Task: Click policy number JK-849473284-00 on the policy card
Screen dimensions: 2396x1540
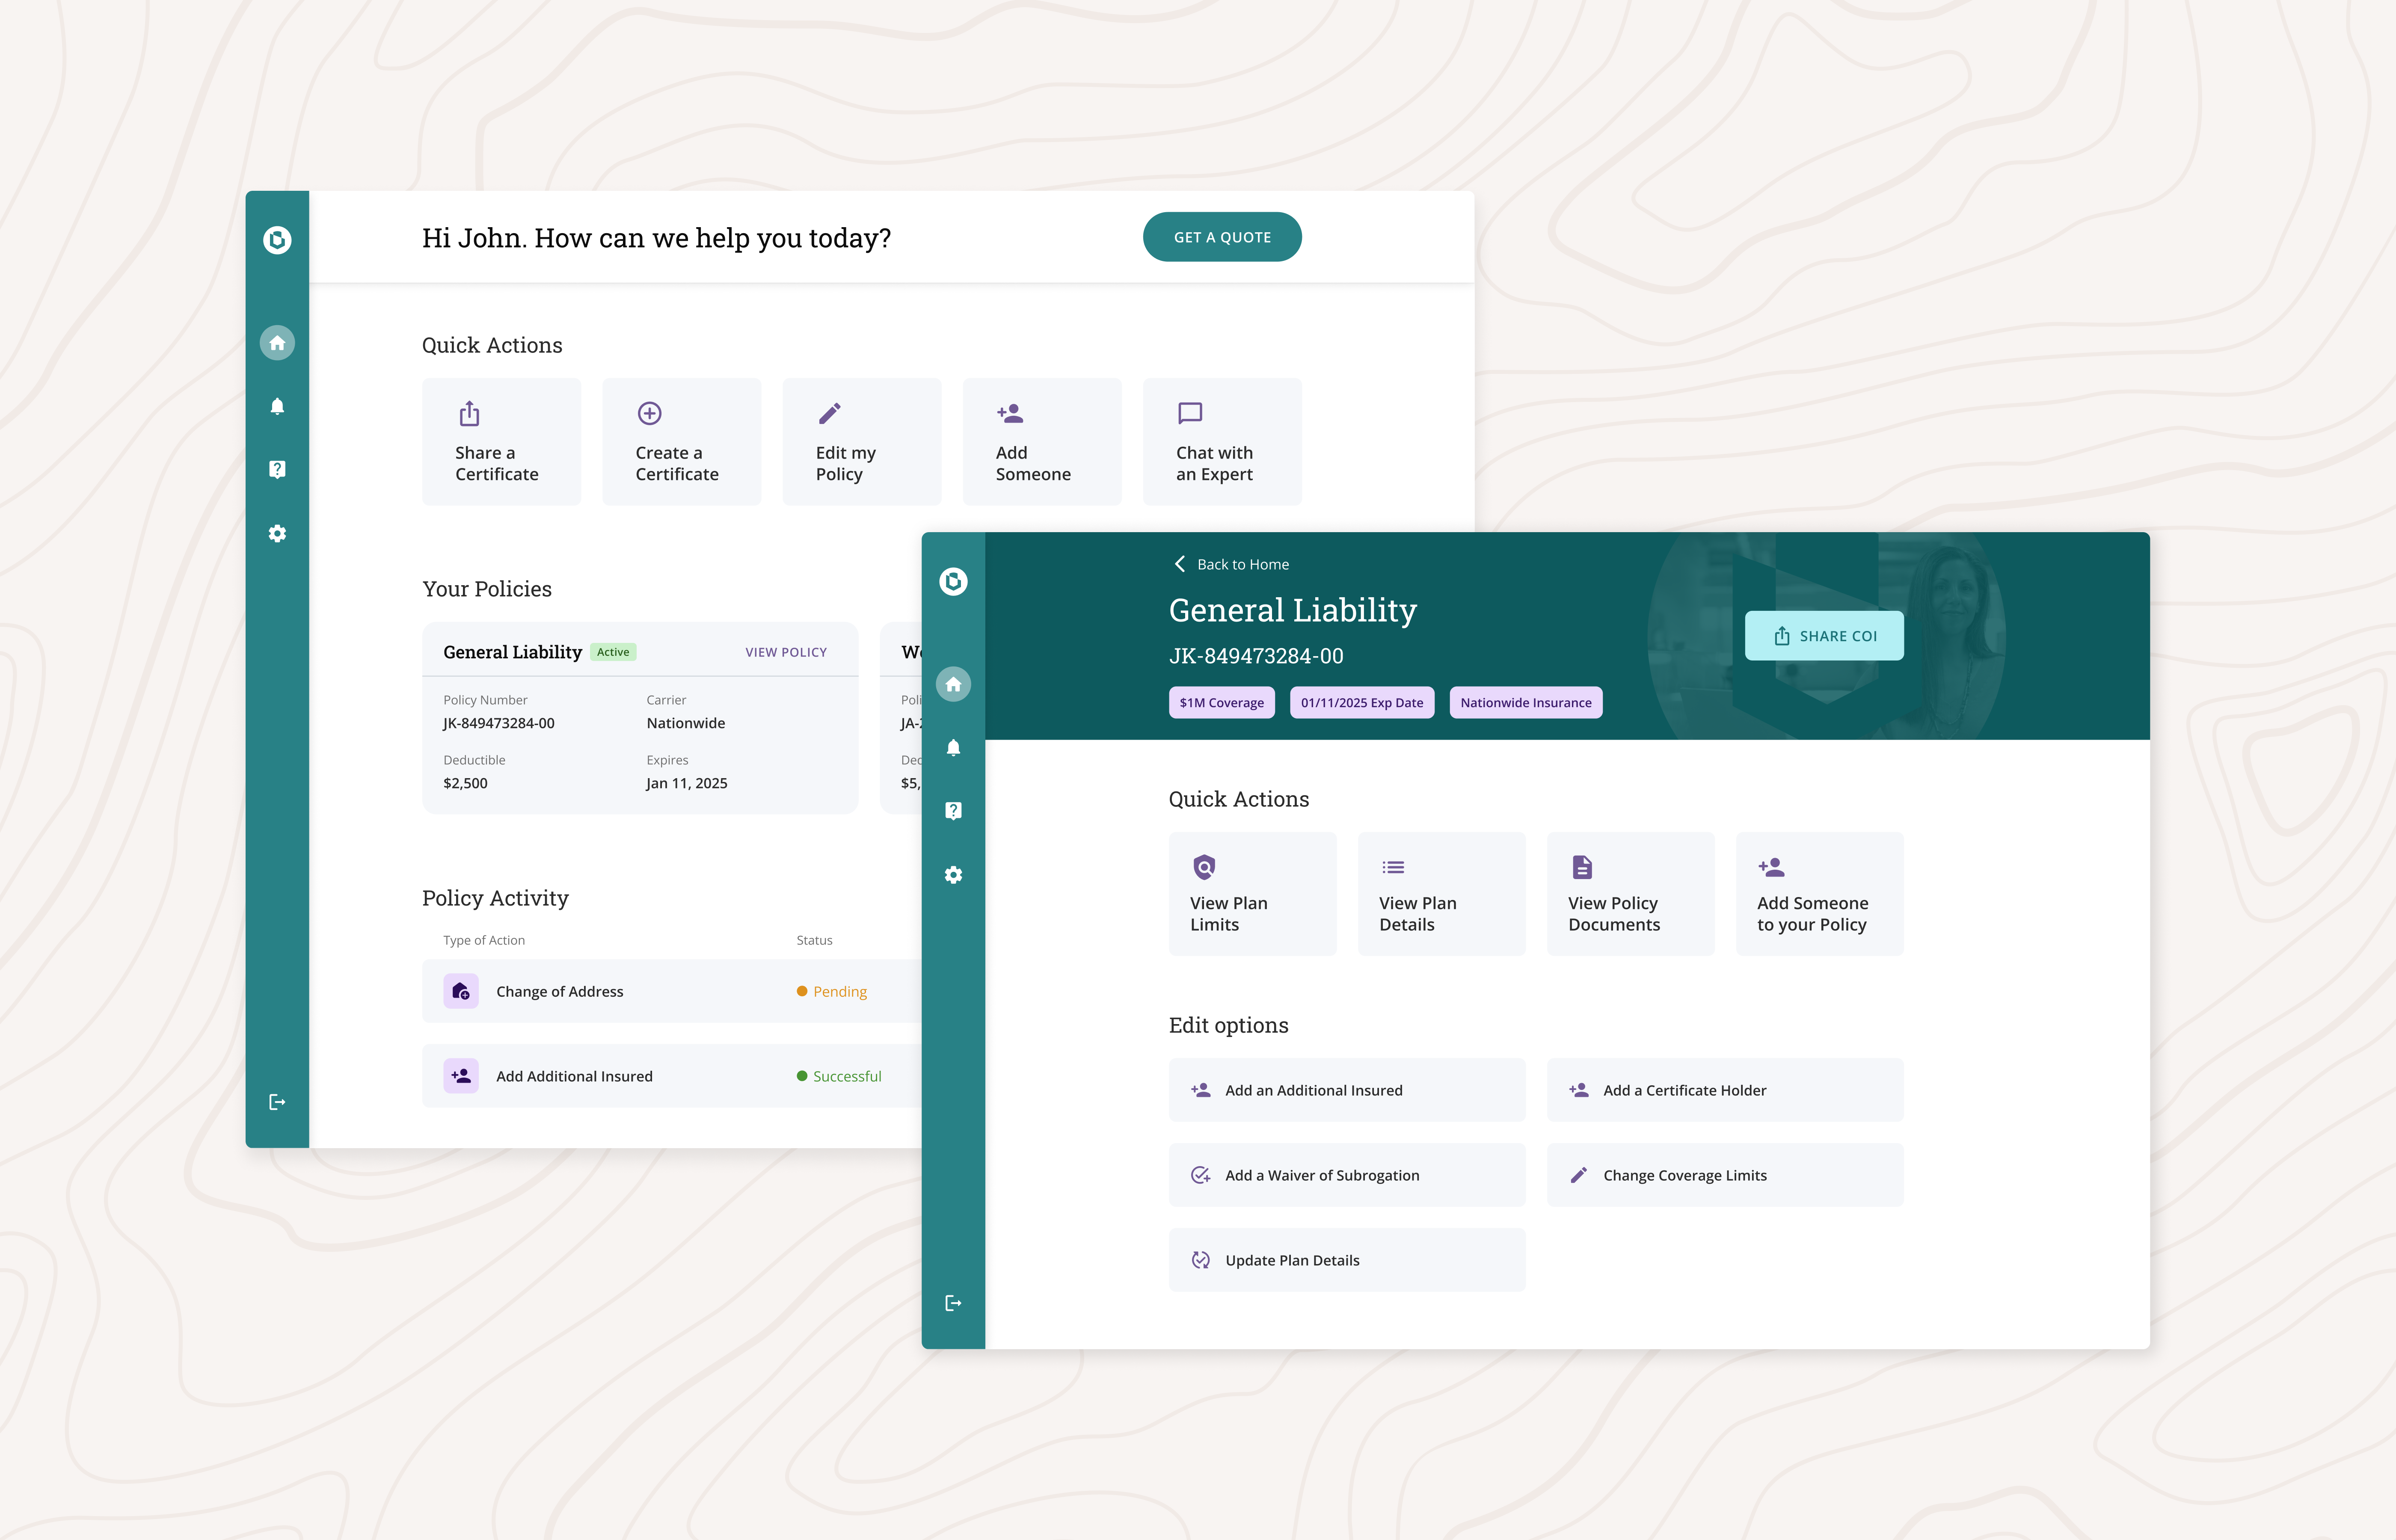Action: 499,723
